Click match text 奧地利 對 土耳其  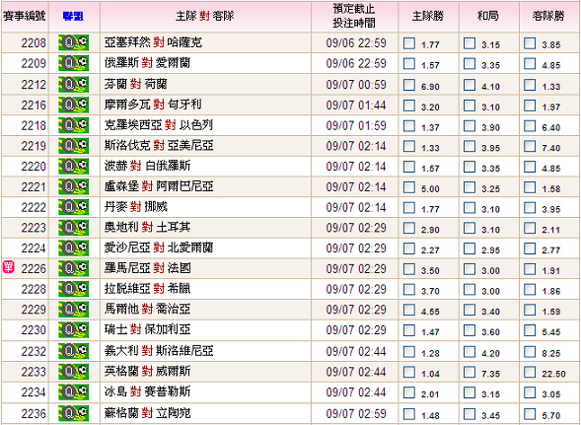point(148,228)
